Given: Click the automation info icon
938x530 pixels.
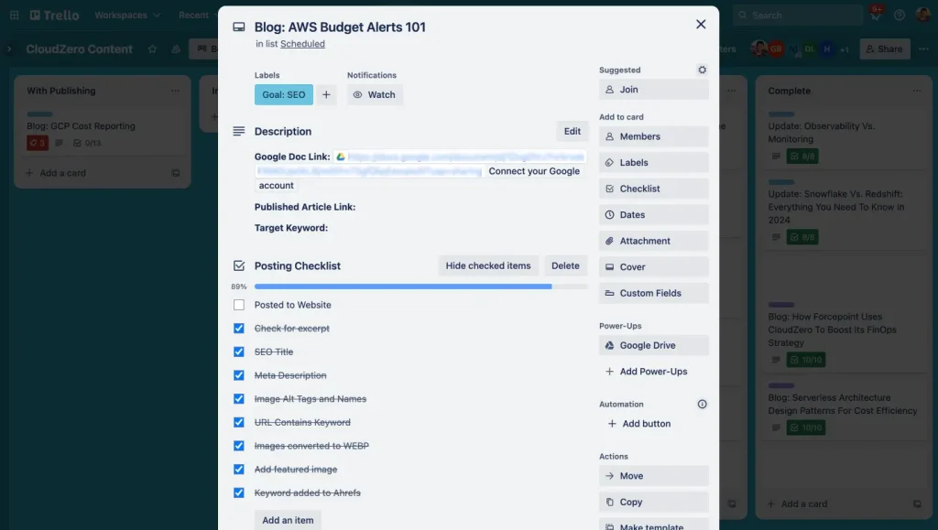Looking at the screenshot, I should click(x=703, y=404).
